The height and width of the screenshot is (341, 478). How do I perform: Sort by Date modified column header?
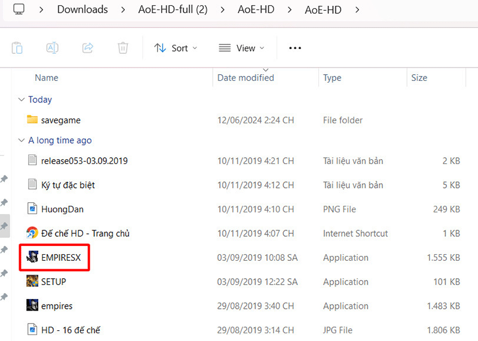pyautogui.click(x=246, y=78)
